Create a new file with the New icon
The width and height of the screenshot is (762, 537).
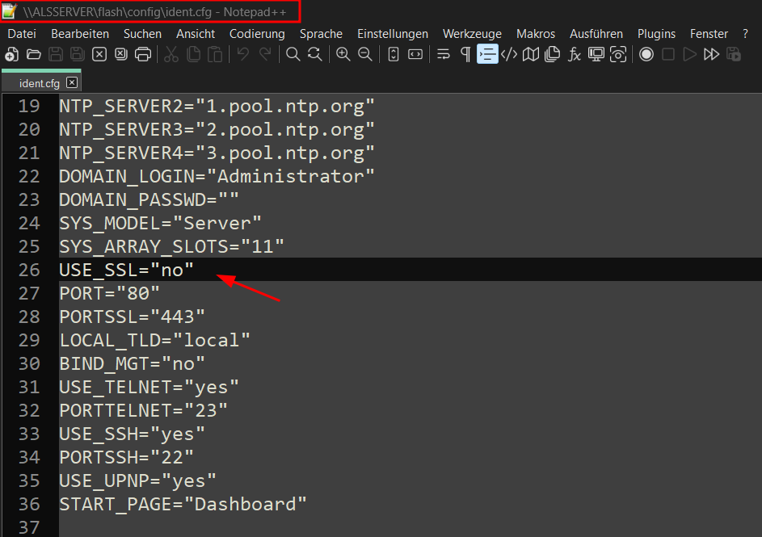[11, 54]
